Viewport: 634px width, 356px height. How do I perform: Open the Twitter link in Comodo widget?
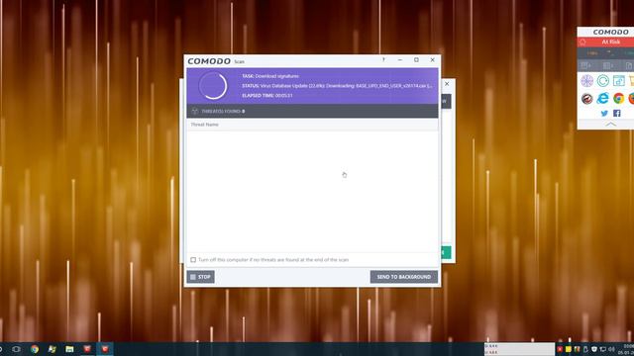coord(604,114)
